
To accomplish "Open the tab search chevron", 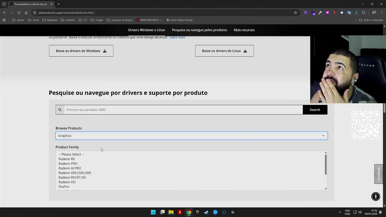I will (x=4, y=4).
